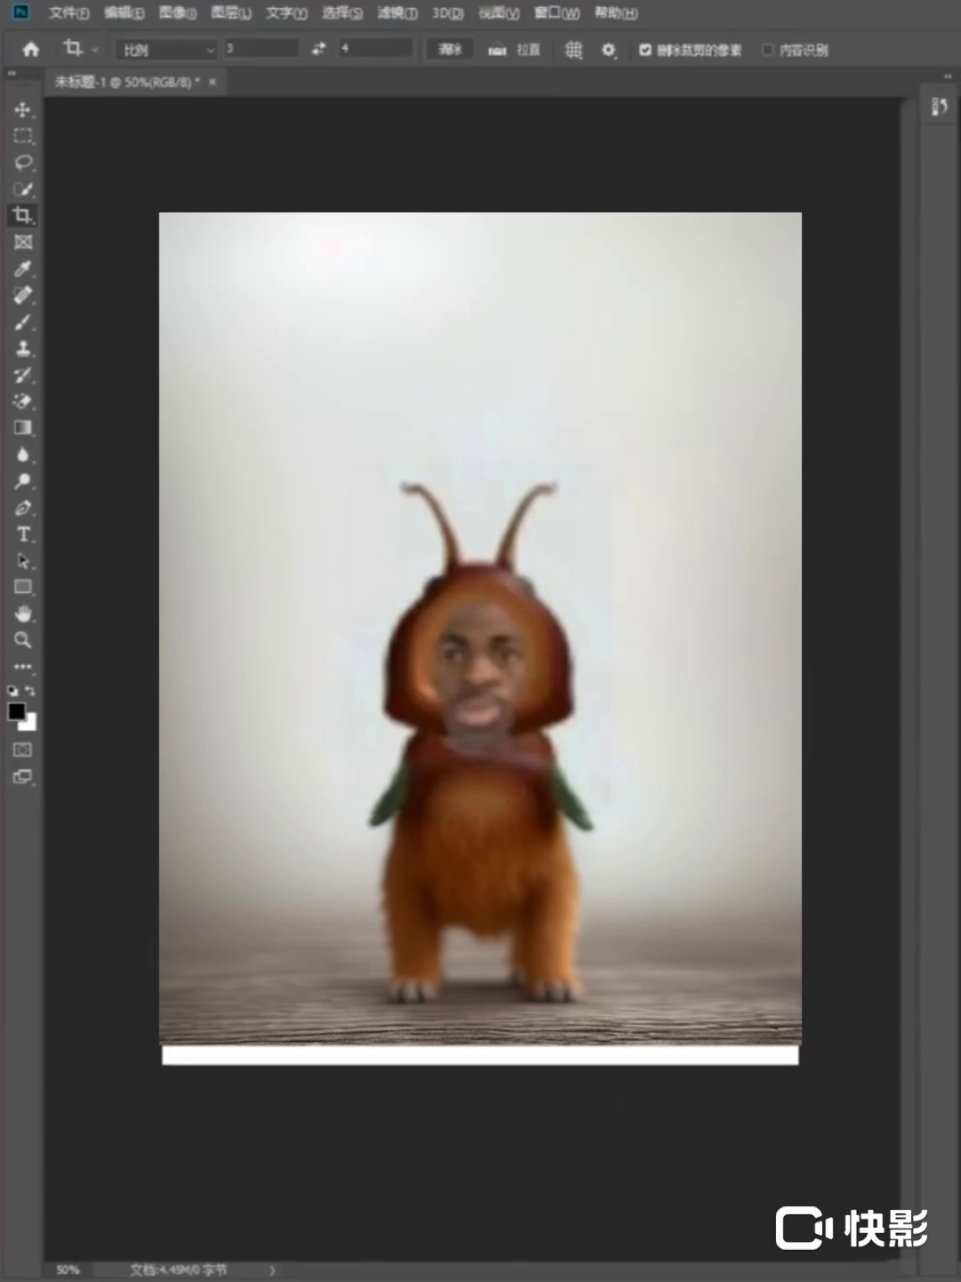Select the Lasso tool
Image resolution: width=961 pixels, height=1282 pixels.
coord(23,163)
